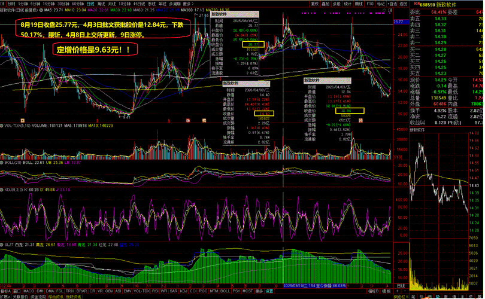
Task: Select ROC indicator
Action: (203, 291)
